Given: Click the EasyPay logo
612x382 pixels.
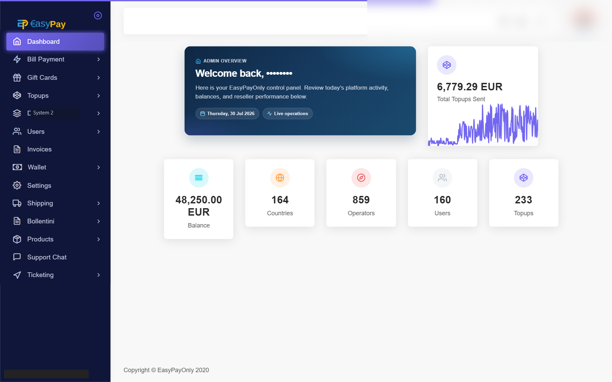Looking at the screenshot, I should click(41, 24).
